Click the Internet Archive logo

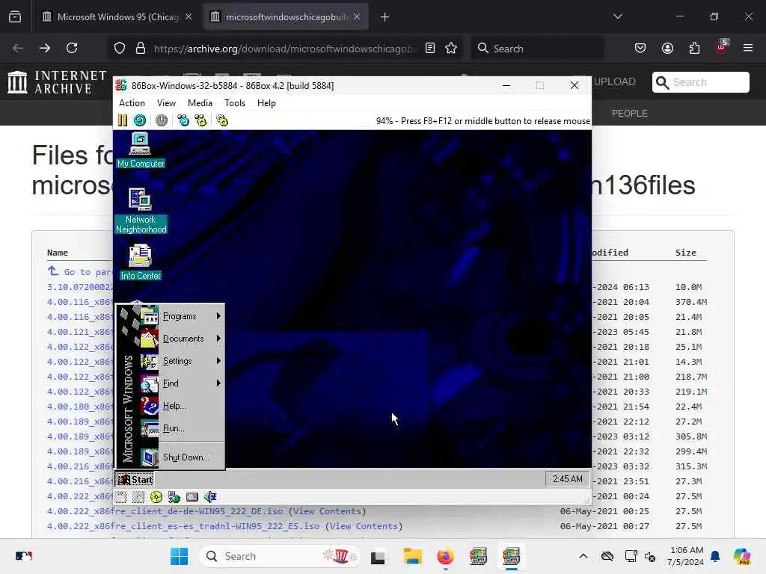pos(57,82)
